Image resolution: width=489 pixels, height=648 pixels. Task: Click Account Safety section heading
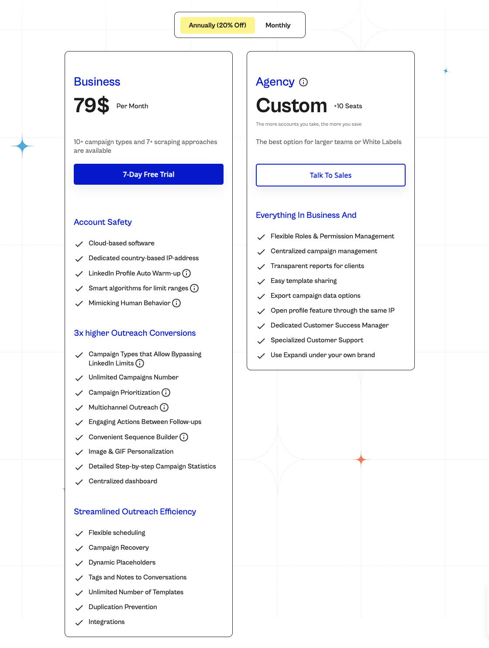pyautogui.click(x=103, y=222)
